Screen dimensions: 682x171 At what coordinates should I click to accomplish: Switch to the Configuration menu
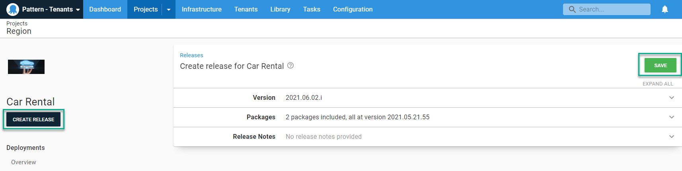tap(353, 9)
